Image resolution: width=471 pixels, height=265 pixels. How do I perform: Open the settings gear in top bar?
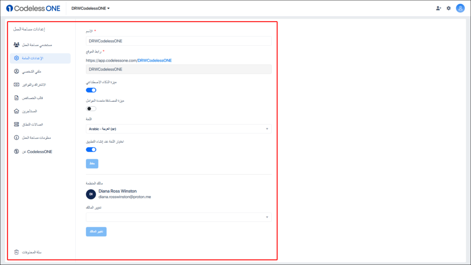(448, 8)
